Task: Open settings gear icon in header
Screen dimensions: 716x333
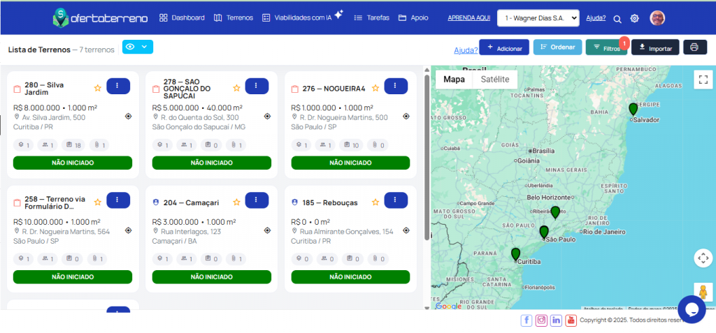Action: [634, 18]
